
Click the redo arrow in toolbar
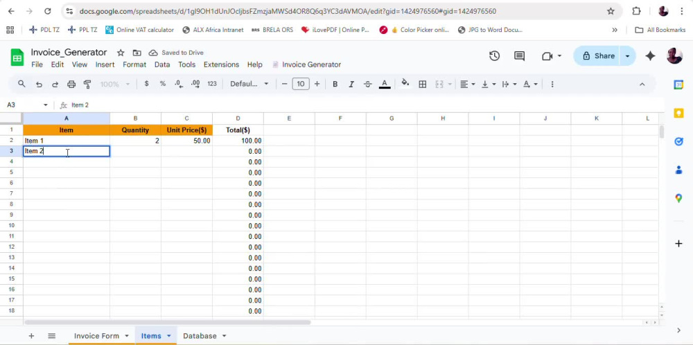pyautogui.click(x=55, y=84)
